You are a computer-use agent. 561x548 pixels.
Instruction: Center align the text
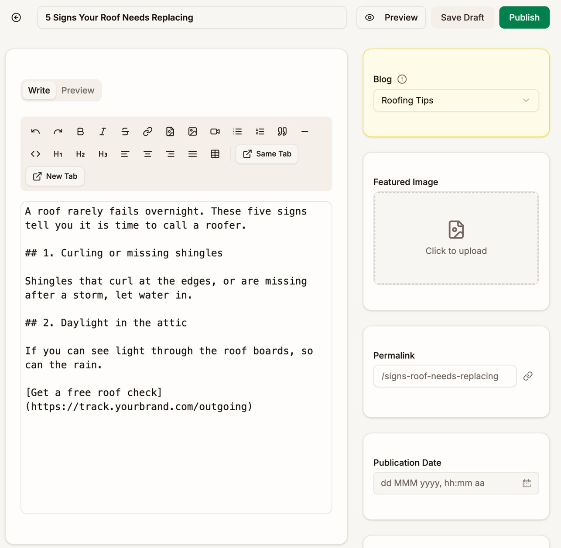coord(147,154)
